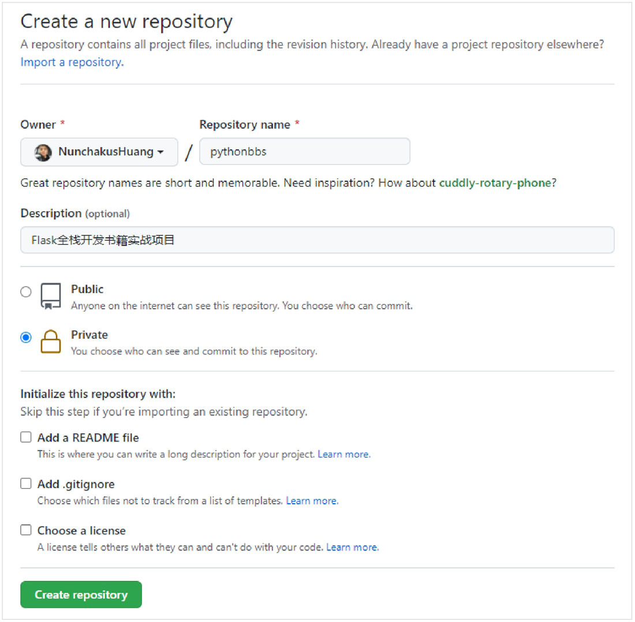Image resolution: width=635 pixels, height=622 pixels.
Task: Click the NunchakusHuang avatar picture
Action: [43, 152]
